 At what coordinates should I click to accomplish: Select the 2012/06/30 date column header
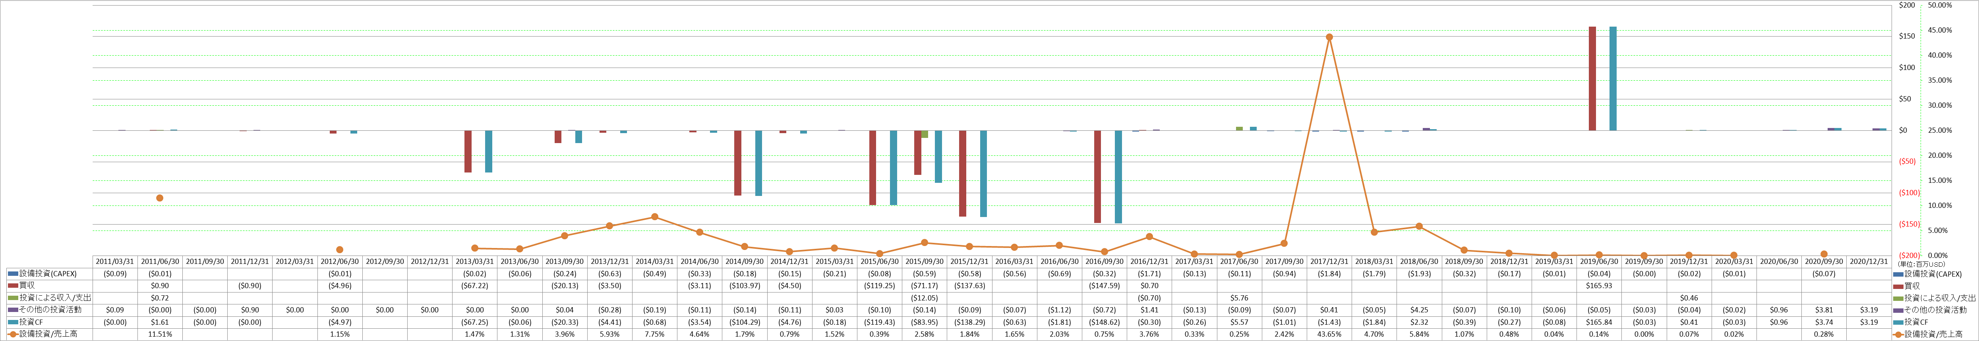pos(340,262)
